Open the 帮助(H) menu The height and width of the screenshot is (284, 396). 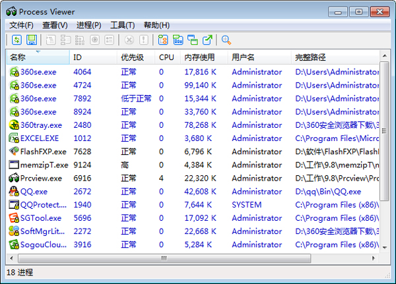click(156, 25)
